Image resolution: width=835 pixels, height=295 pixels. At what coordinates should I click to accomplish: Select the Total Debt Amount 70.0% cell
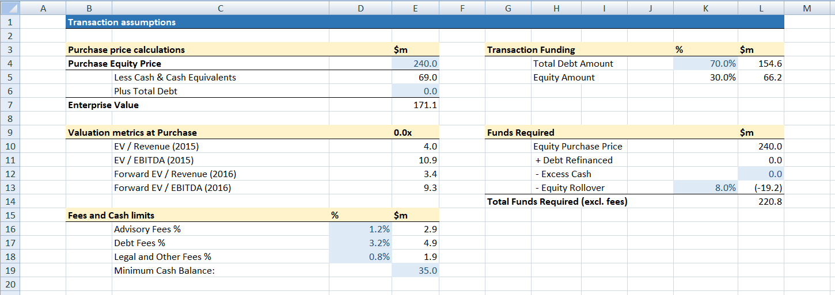705,64
